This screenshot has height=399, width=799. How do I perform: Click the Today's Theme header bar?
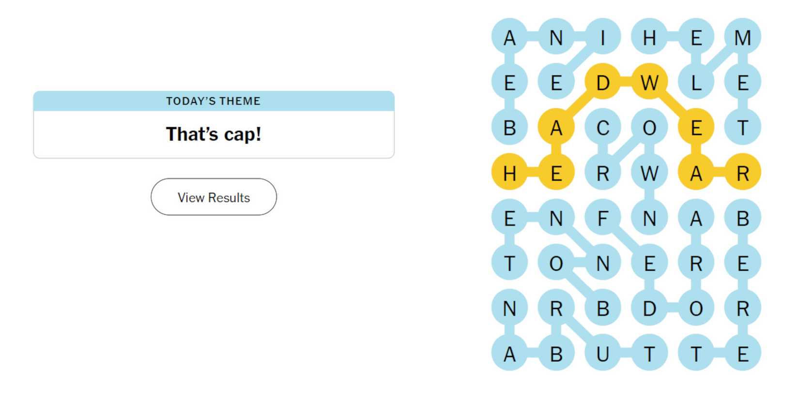pos(214,101)
